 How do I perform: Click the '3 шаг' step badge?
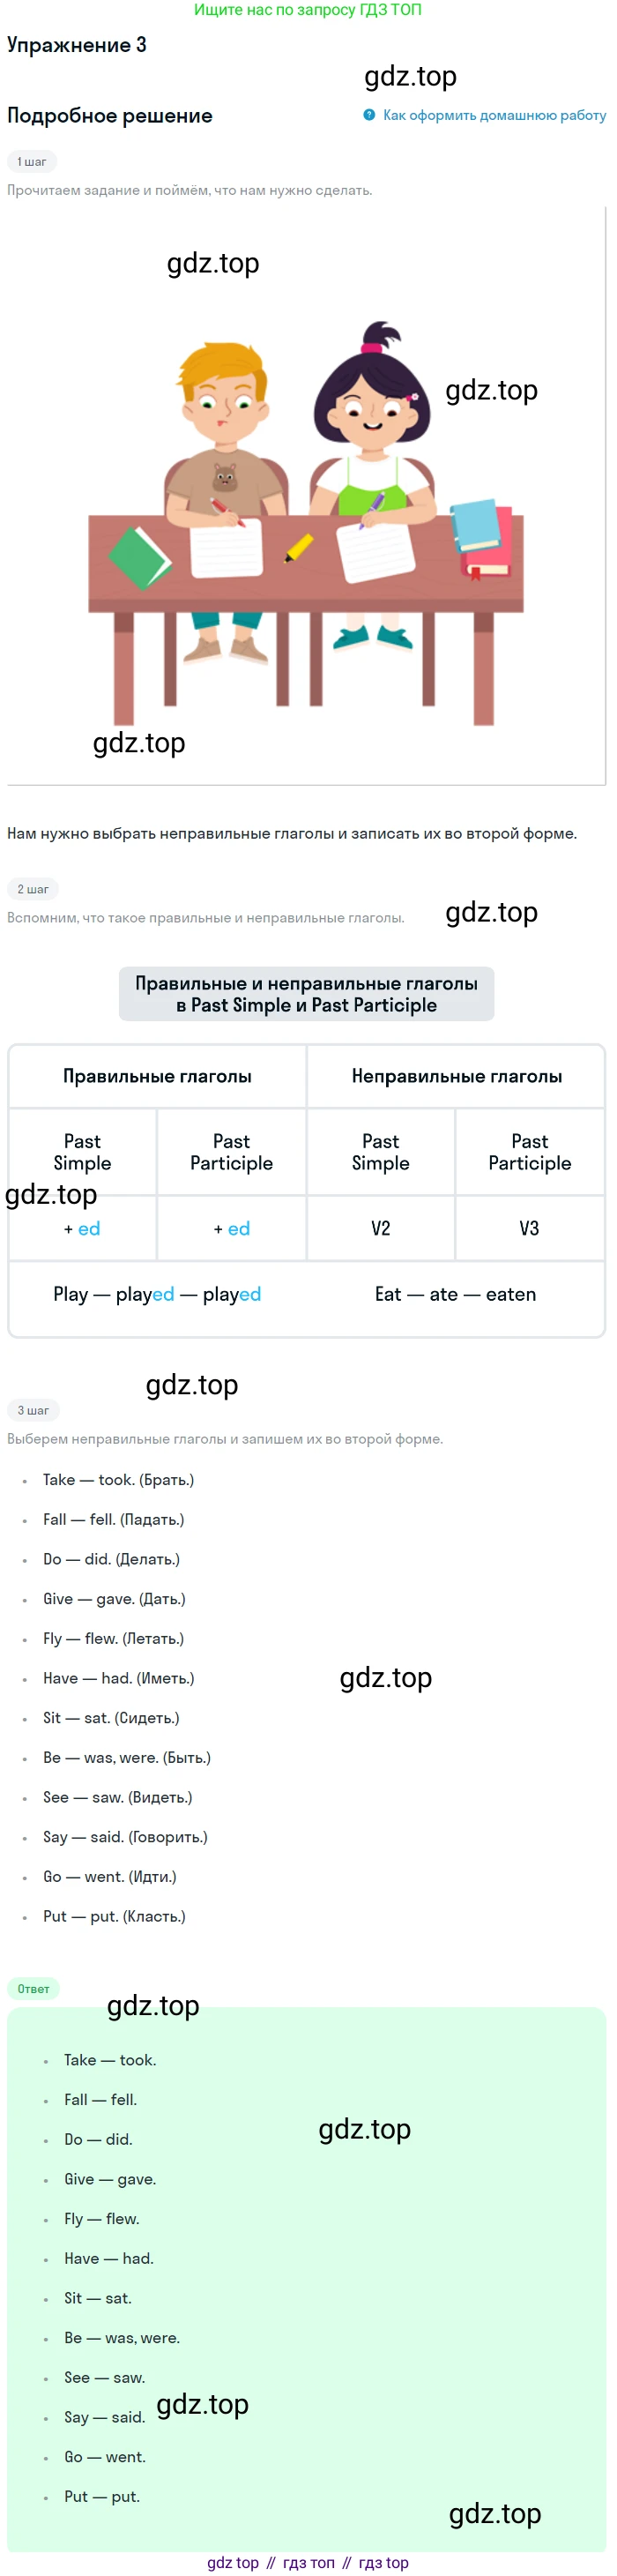click(x=33, y=1410)
